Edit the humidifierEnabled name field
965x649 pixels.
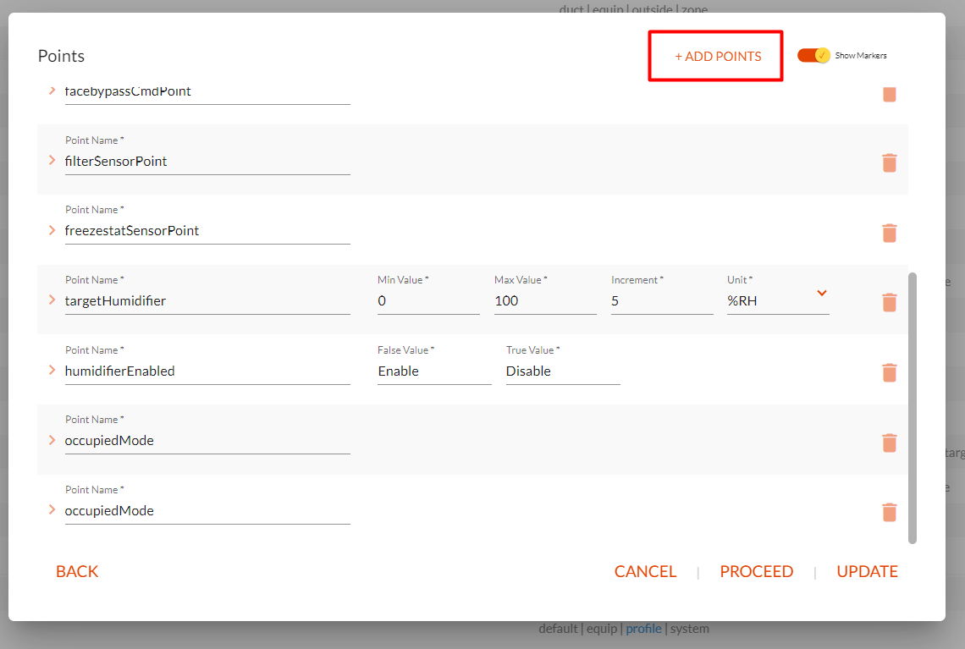point(207,371)
